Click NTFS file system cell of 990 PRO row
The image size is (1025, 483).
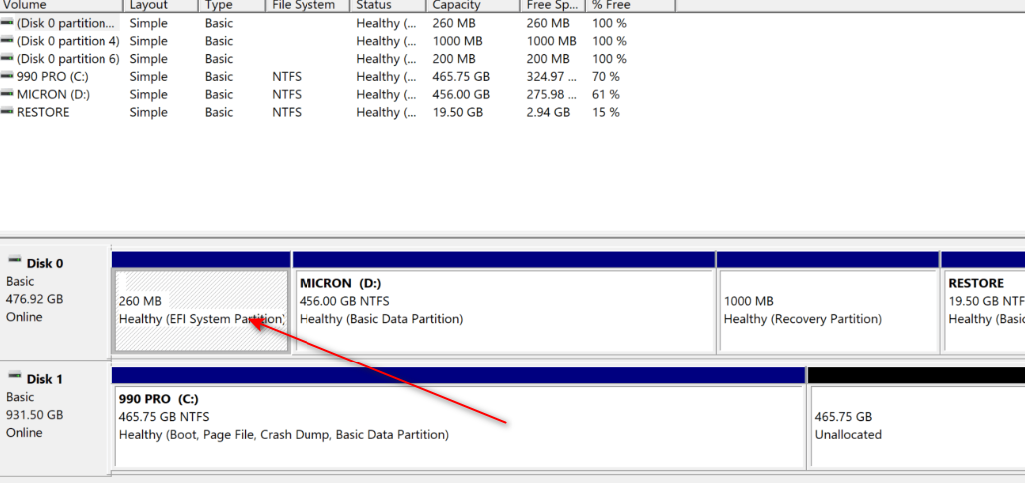point(287,76)
